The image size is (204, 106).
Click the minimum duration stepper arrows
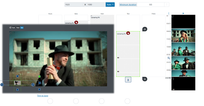(x=167, y=5)
